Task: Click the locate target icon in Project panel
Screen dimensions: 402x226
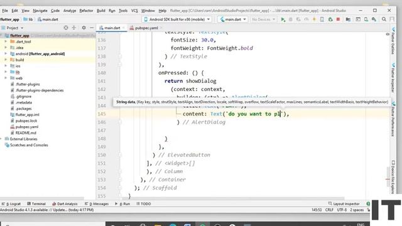Action: coord(66,28)
